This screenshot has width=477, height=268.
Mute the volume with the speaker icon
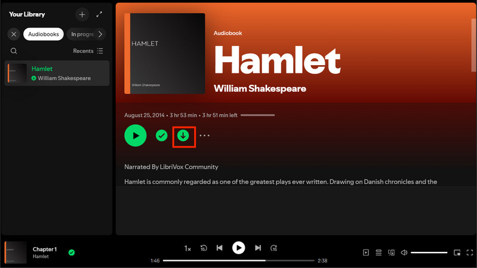coord(404,252)
